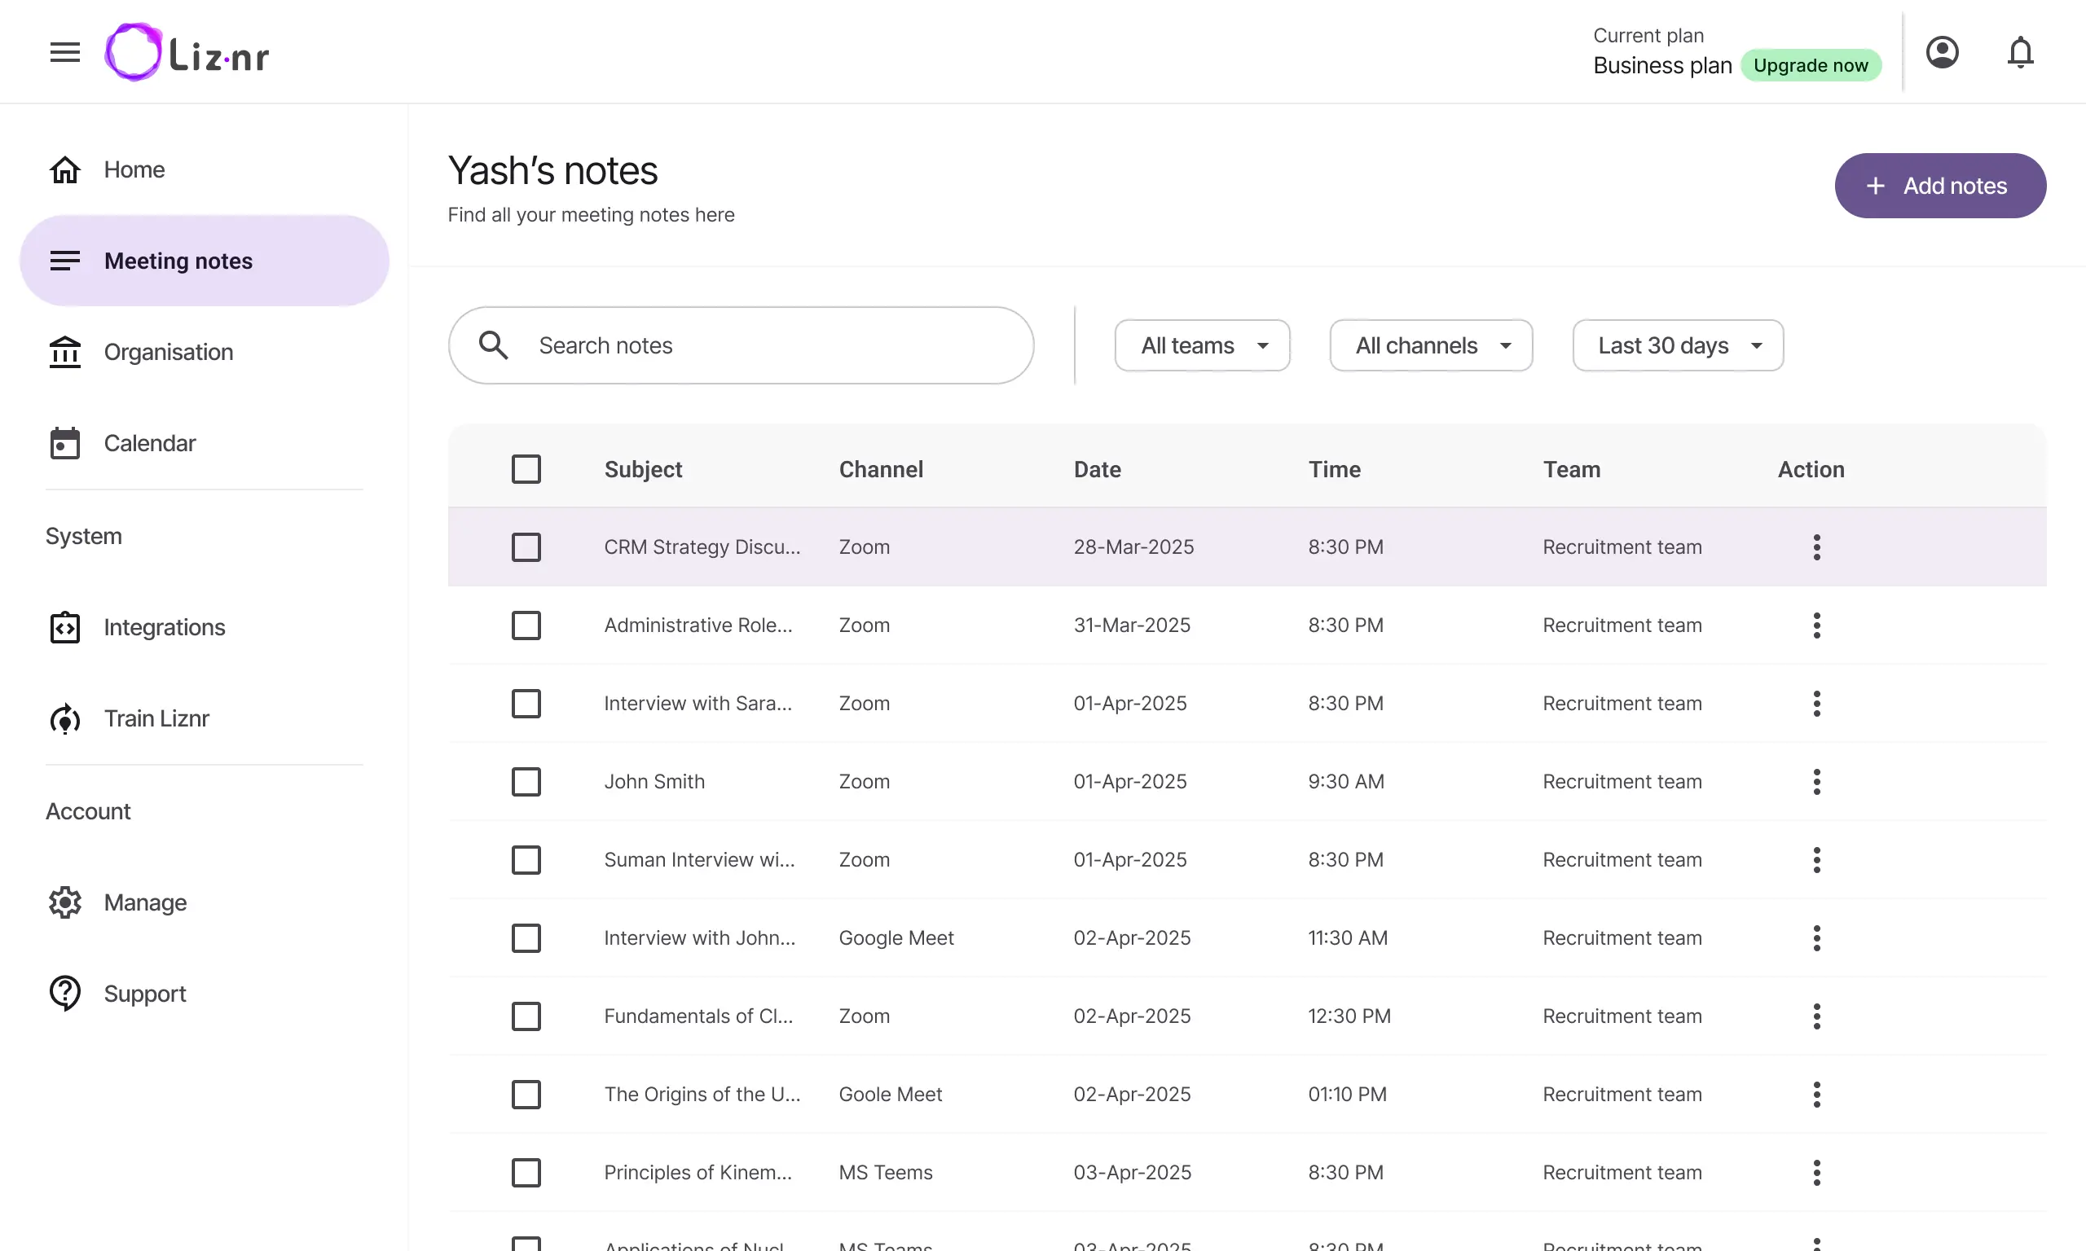Image resolution: width=2086 pixels, height=1251 pixels.
Task: Focus the Search notes field
Action: pos(742,345)
